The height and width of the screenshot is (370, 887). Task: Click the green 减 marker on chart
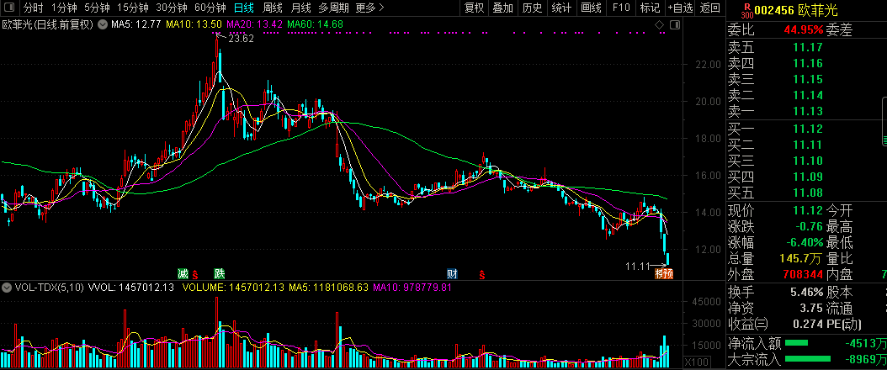(183, 274)
